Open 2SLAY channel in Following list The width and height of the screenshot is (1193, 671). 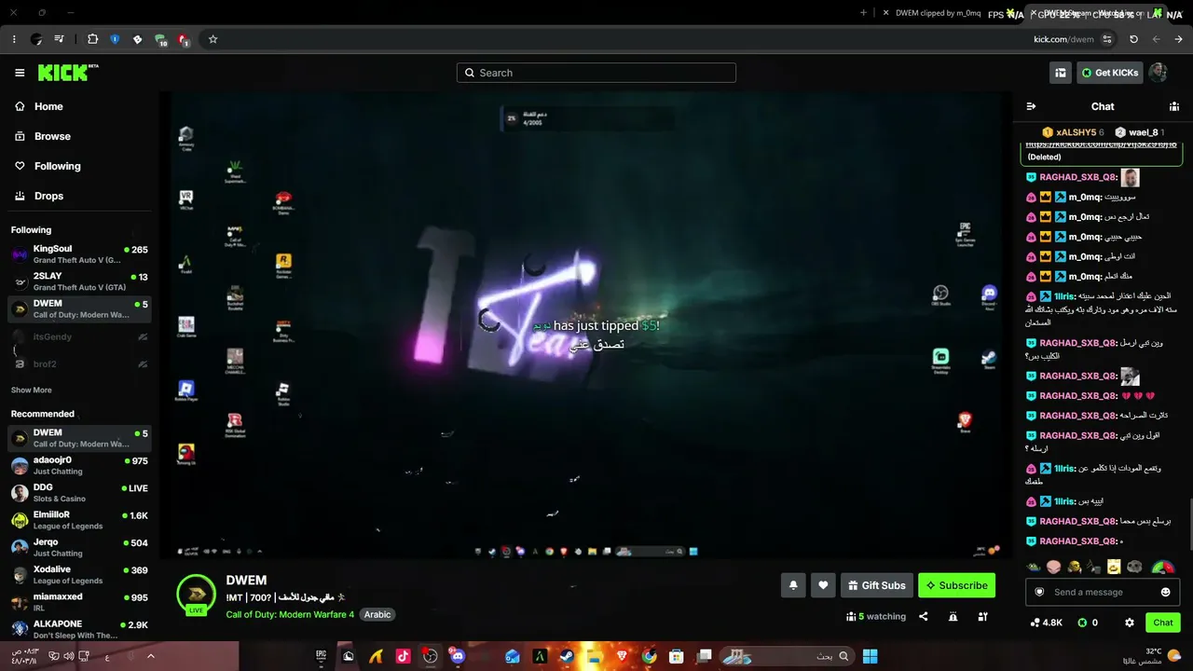(79, 281)
